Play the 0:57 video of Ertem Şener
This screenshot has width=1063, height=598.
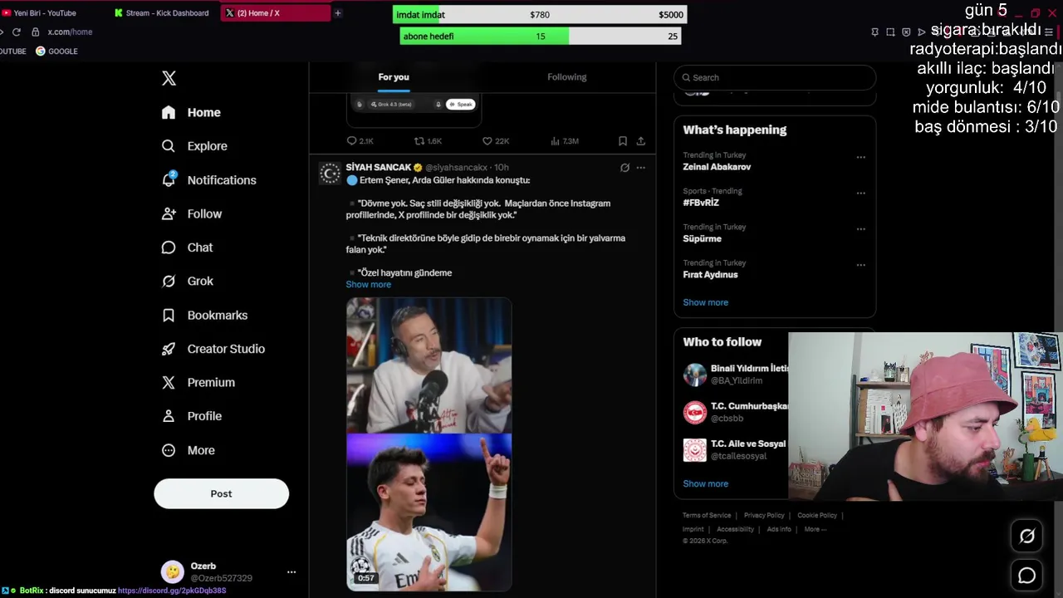429,444
